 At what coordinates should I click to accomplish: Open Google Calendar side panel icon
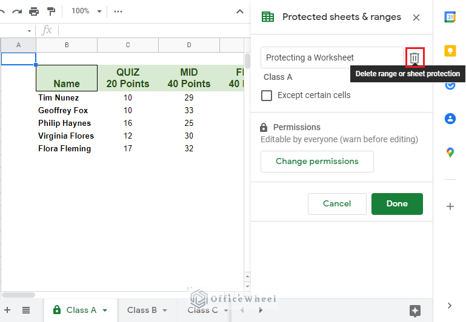[450, 18]
